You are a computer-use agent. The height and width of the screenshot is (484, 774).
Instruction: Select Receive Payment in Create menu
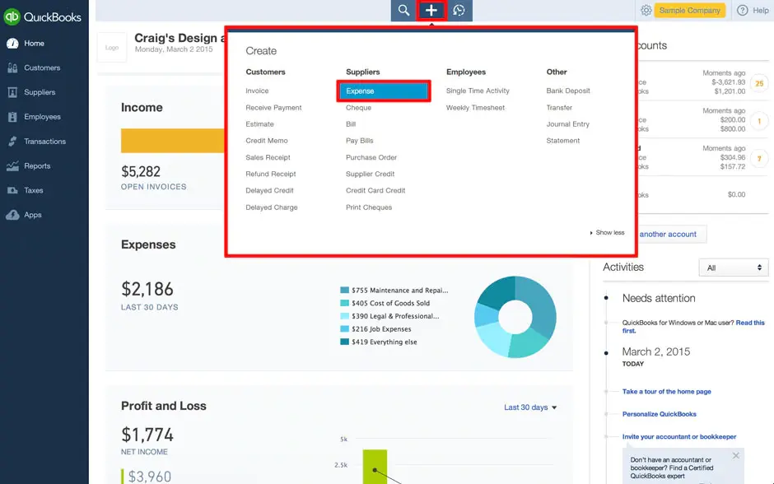273,108
